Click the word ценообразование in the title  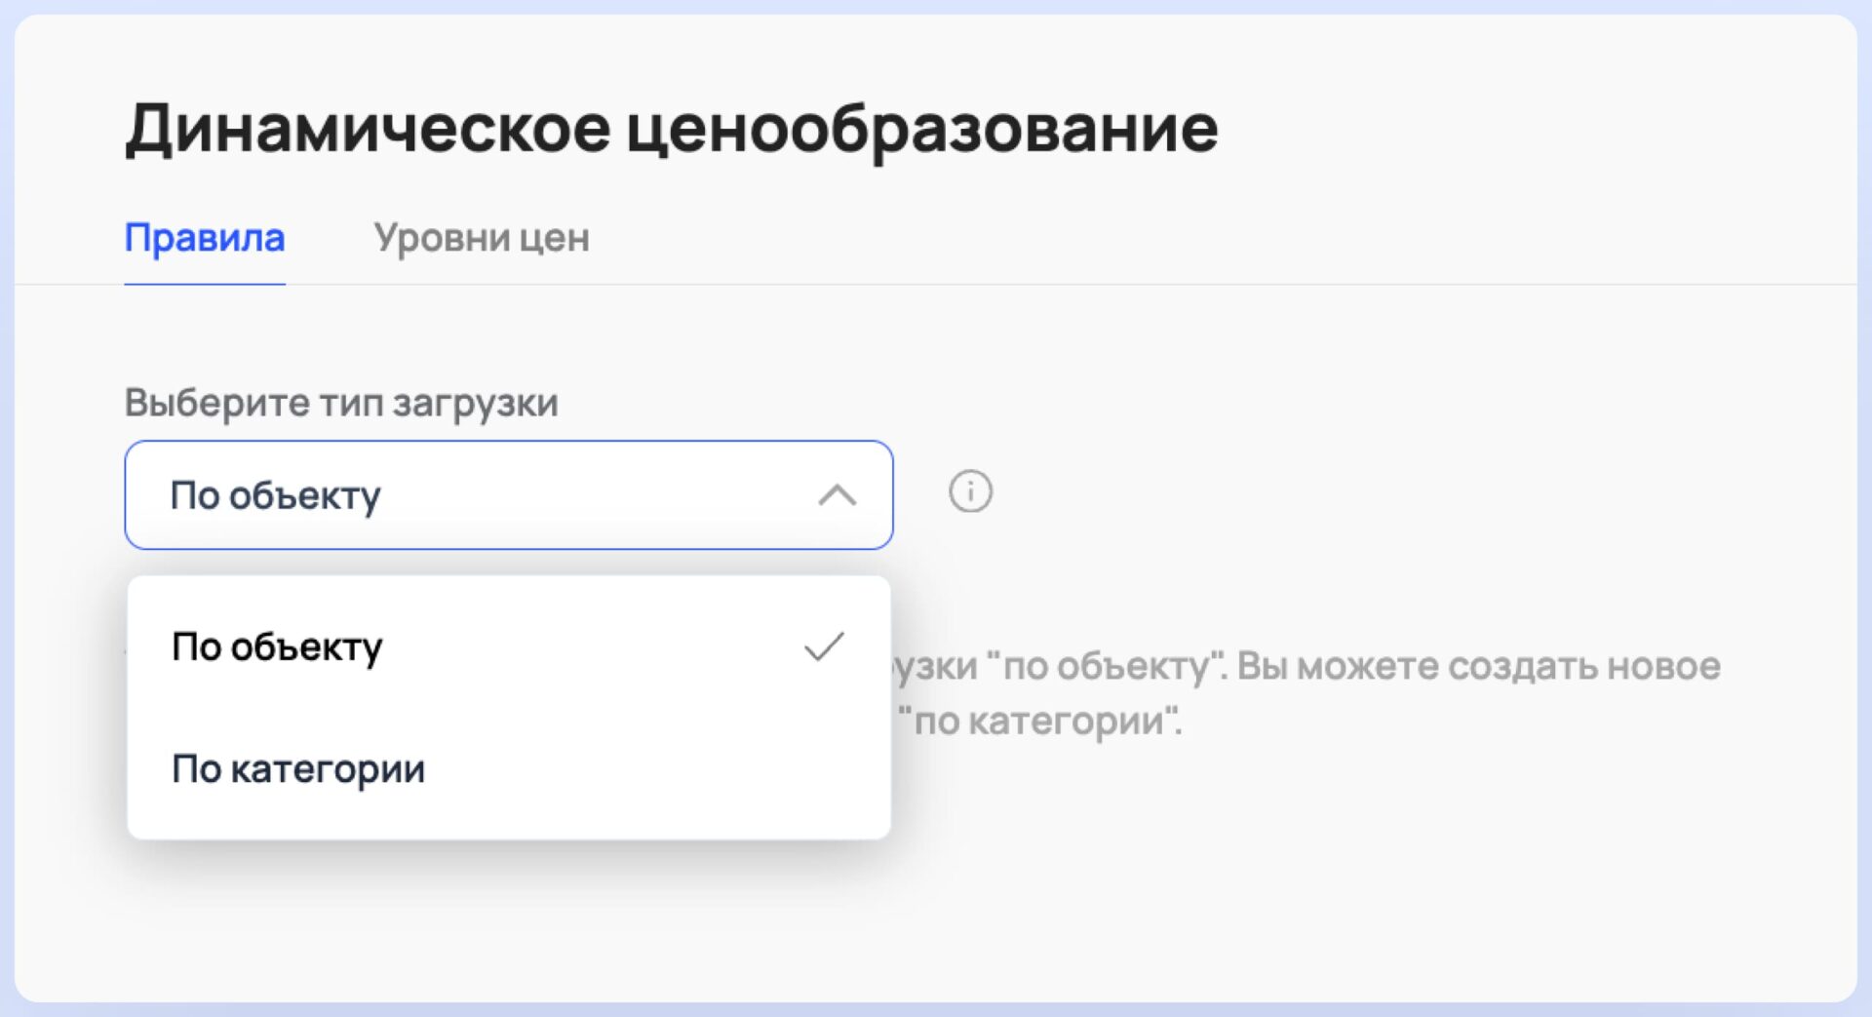[x=921, y=129]
